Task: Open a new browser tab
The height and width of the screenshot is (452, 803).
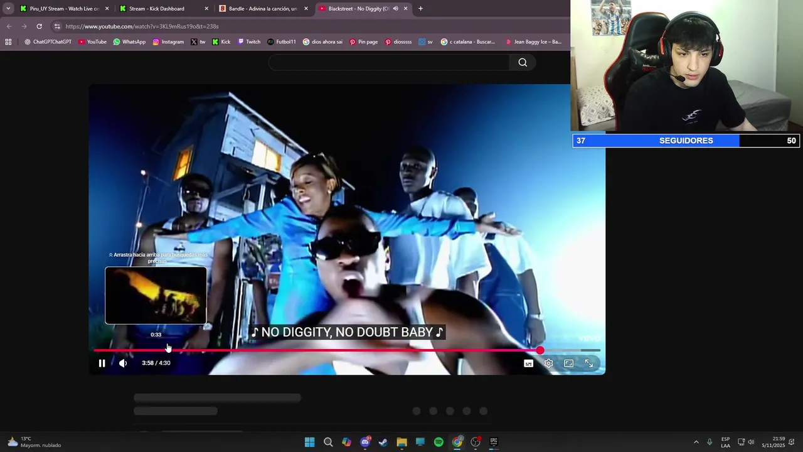Action: 420,9
